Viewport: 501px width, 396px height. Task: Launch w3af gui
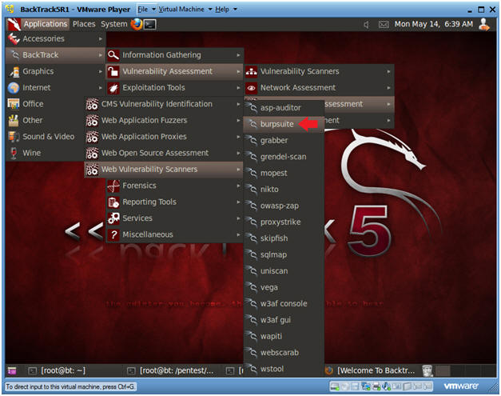point(284,320)
